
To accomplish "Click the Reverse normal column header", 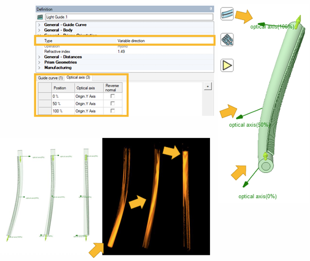I will [113, 88].
